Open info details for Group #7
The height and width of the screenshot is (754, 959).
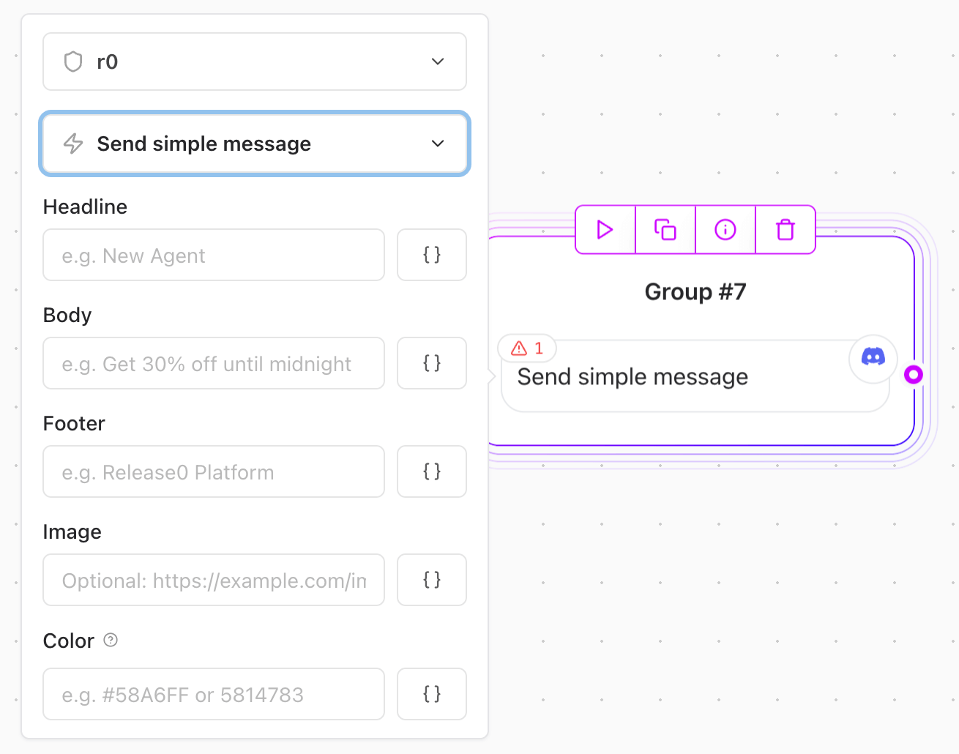[x=725, y=230]
